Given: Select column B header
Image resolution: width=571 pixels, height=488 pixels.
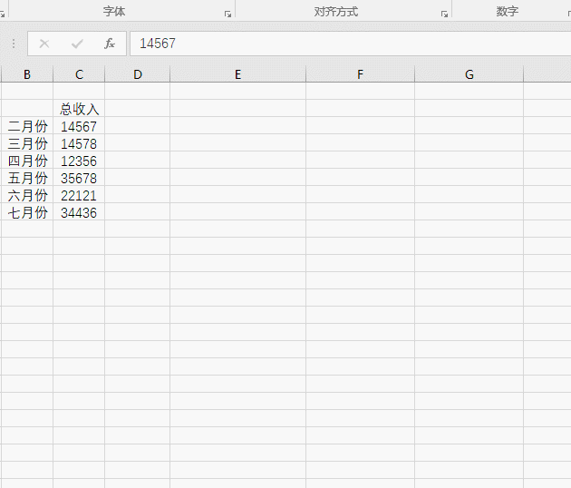Looking at the screenshot, I should [27, 74].
